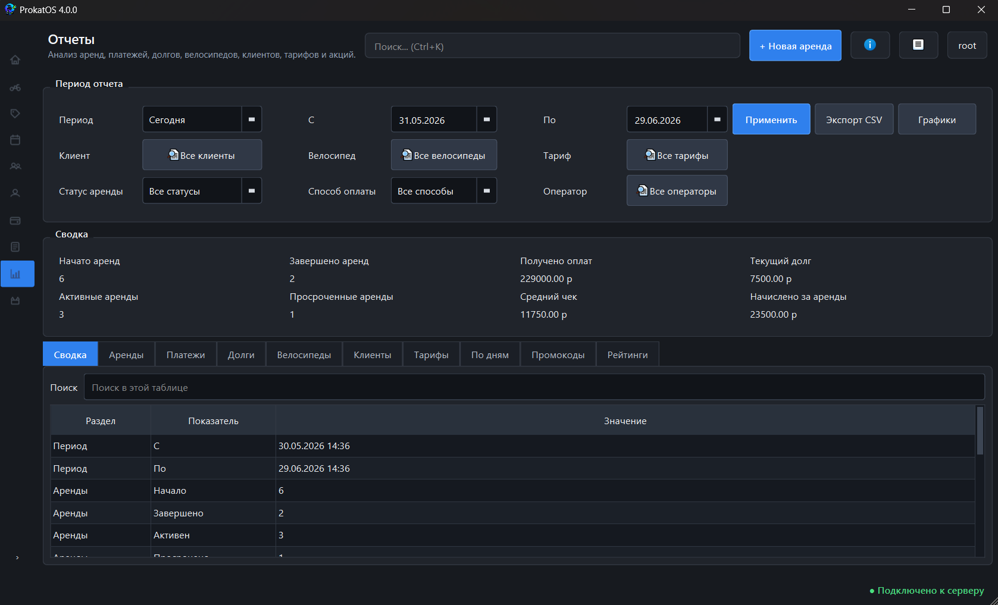Click the blue info icon button

coord(870,45)
